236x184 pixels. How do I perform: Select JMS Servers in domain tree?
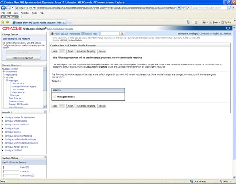(18, 83)
